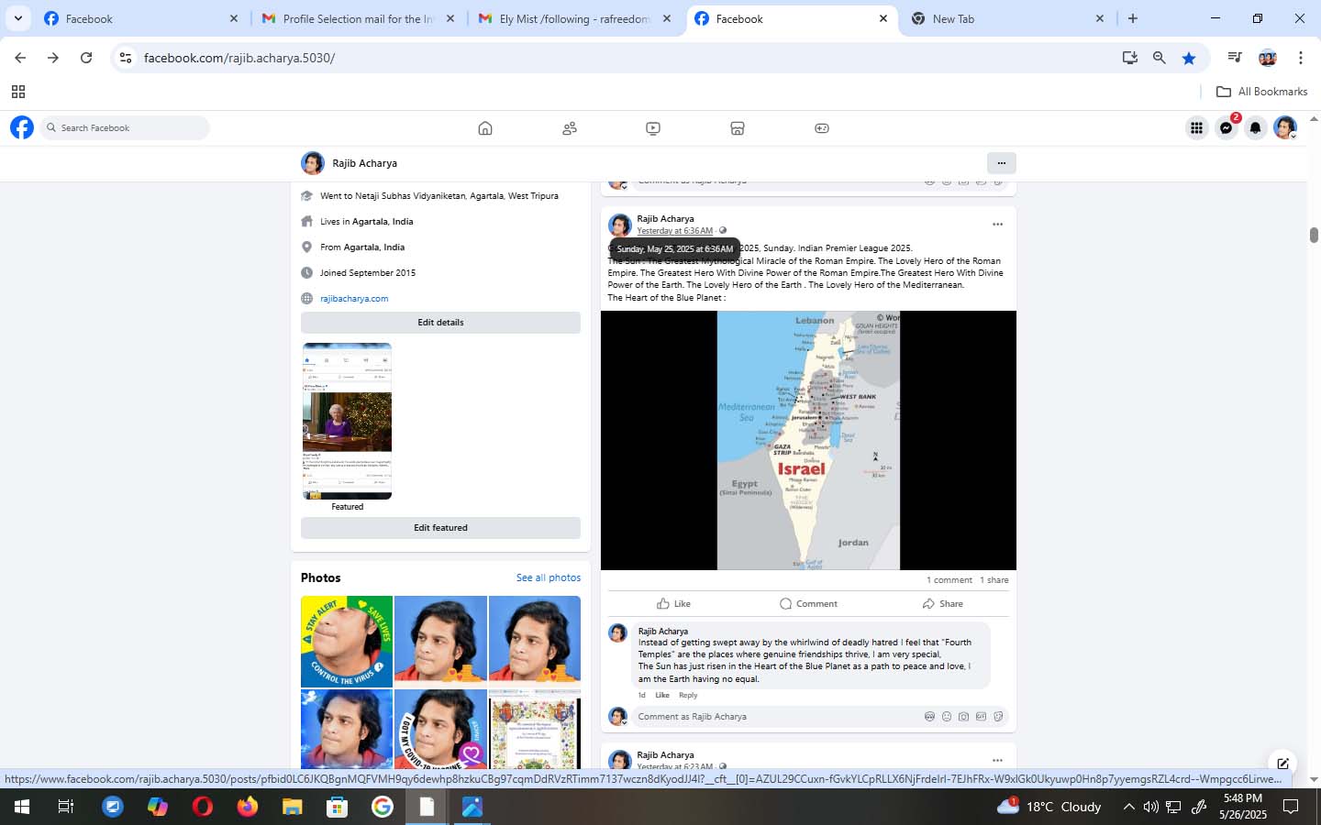Open the Featured collection thumbnail
Screen dimensions: 1321x825
pos(347,421)
